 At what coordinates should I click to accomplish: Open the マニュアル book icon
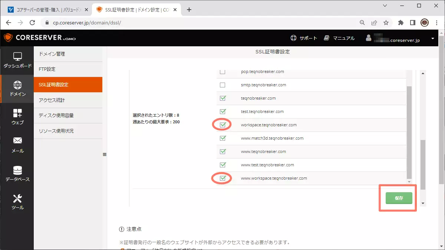[327, 38]
